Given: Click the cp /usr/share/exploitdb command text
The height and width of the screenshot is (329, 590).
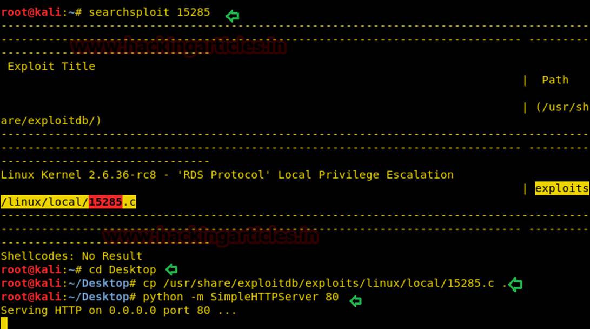Looking at the screenshot, I should [318, 284].
